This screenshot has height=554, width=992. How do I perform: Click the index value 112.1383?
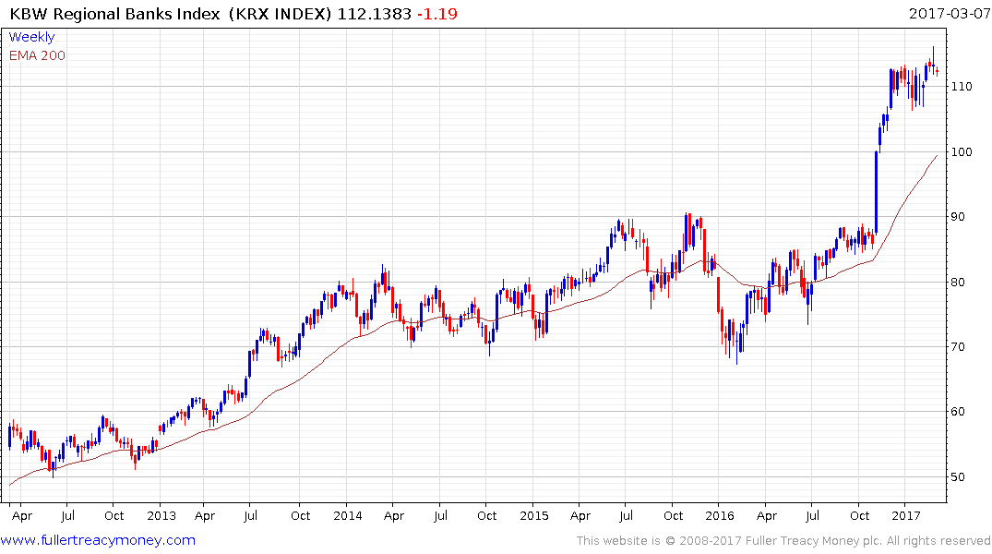pyautogui.click(x=375, y=13)
